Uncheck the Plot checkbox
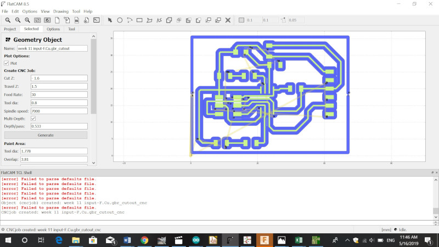 [7, 63]
